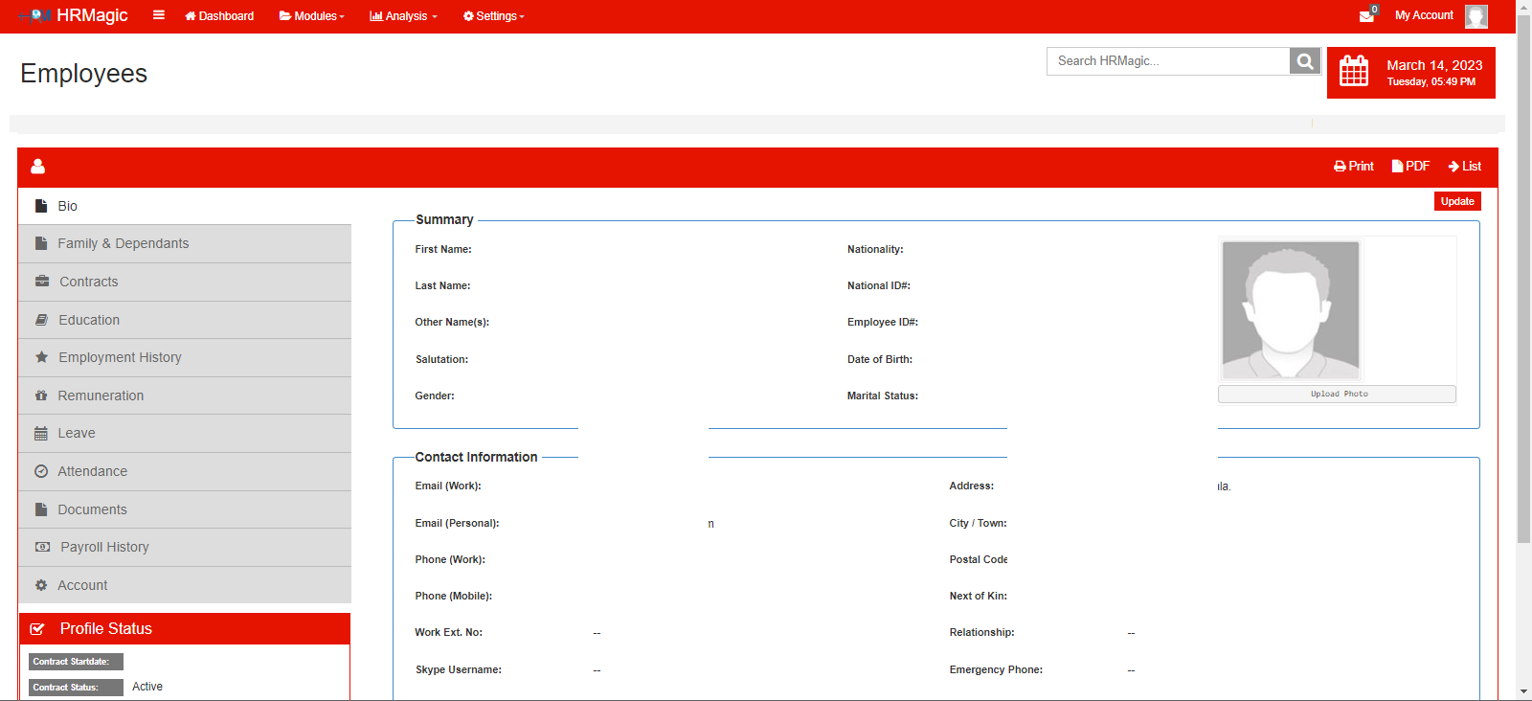Click the Print button
Screen dimensions: 1532x701
pos(1354,167)
